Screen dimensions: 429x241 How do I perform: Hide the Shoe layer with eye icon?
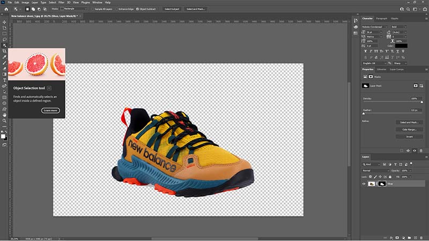tap(364, 184)
